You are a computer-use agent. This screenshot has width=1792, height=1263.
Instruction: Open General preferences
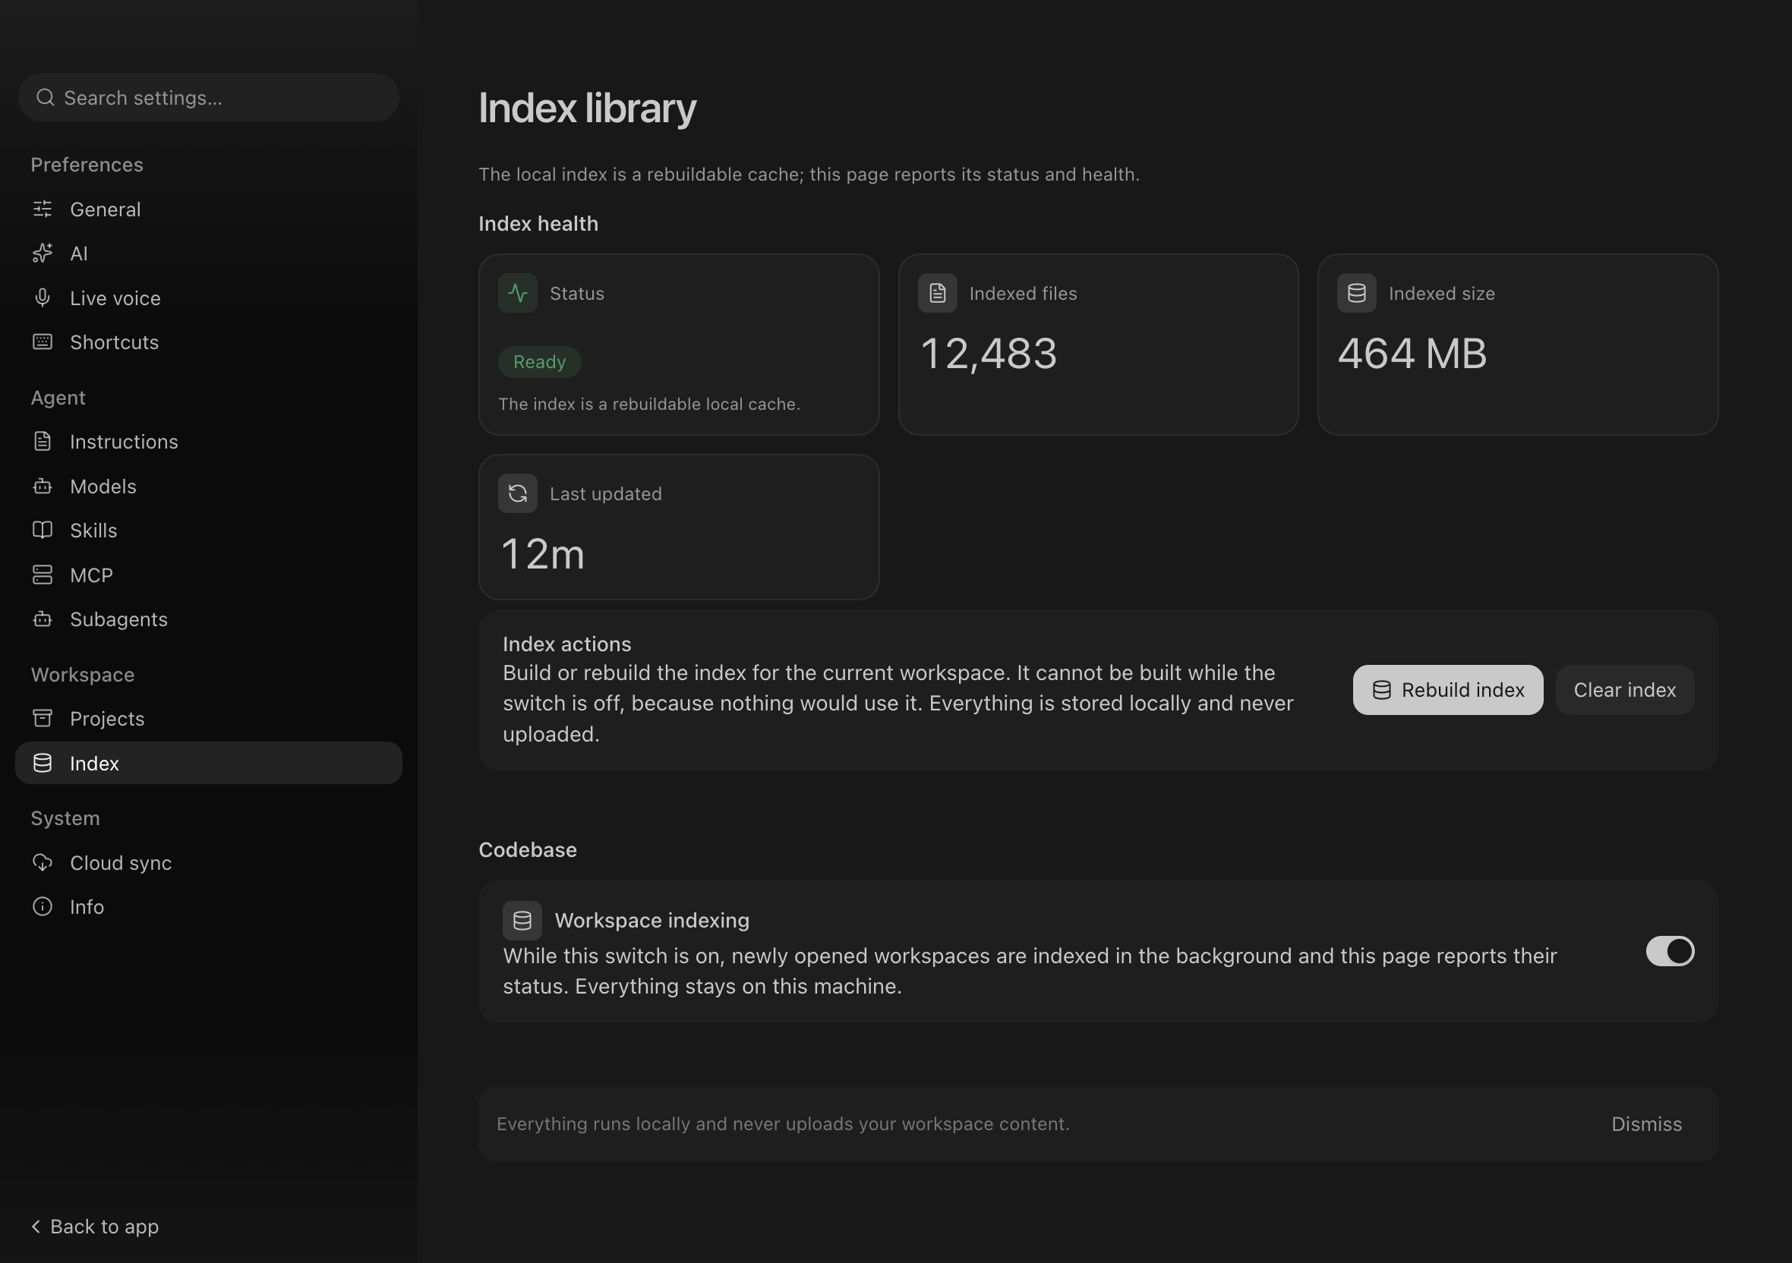(208, 209)
